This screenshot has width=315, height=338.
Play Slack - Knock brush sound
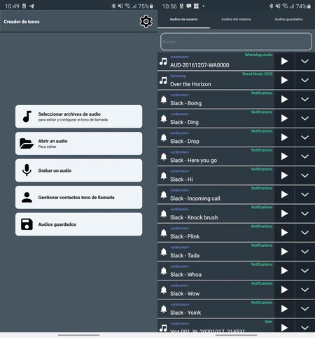tap(284, 213)
